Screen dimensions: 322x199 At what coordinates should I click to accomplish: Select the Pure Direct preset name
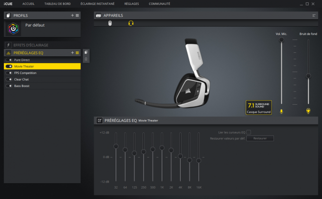[22, 60]
